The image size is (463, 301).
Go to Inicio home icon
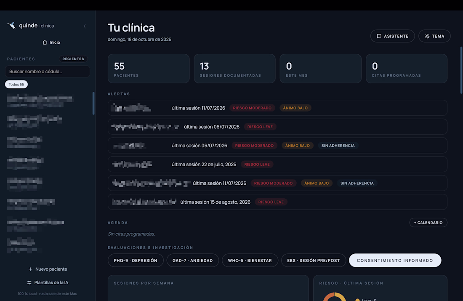click(x=45, y=42)
